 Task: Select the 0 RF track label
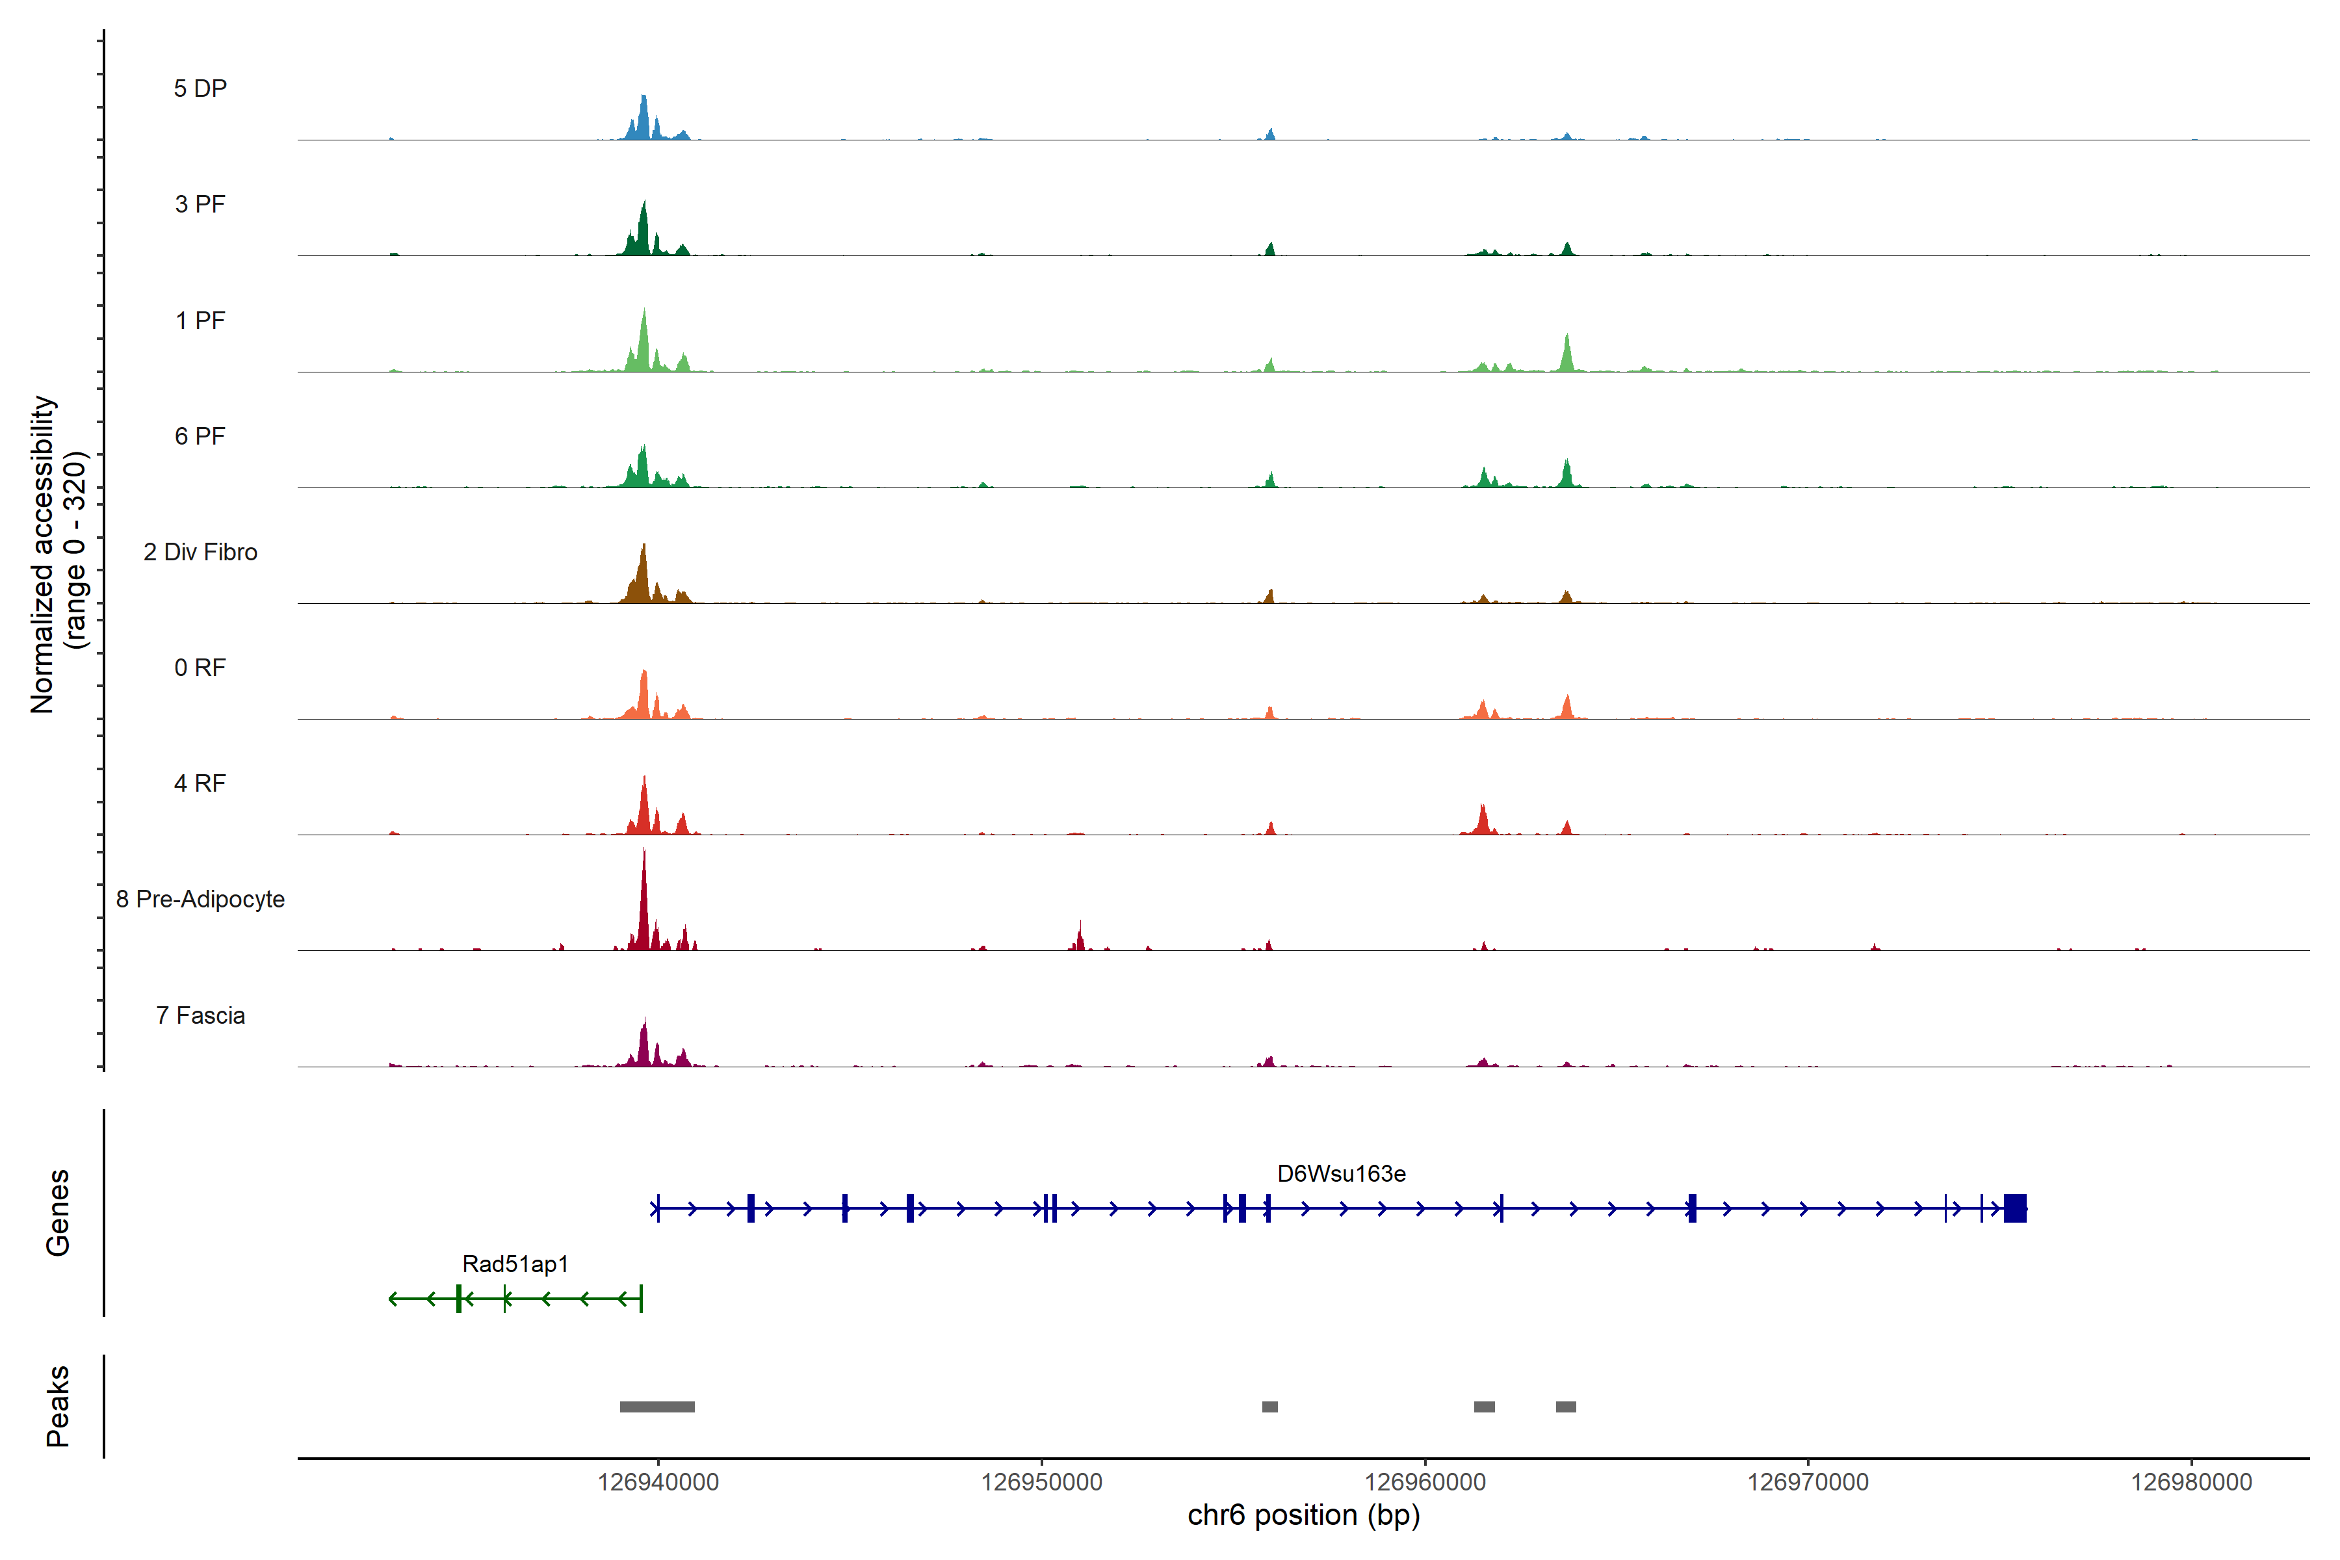[200, 668]
